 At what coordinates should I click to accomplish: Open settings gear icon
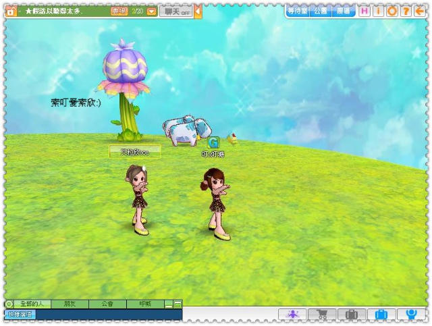pyautogui.click(x=391, y=11)
